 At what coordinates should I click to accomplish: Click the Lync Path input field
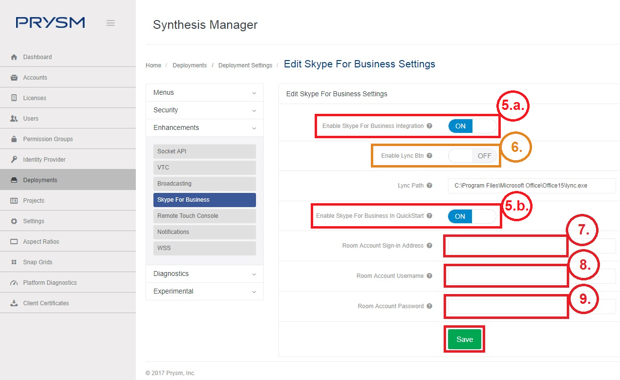click(x=532, y=186)
